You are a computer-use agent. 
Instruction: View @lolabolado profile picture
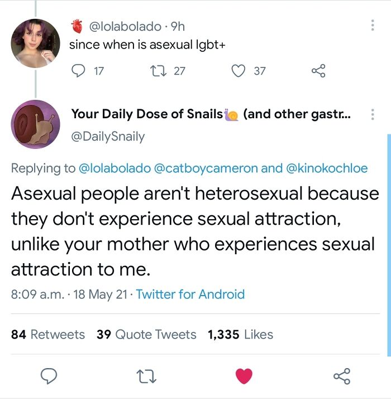(x=35, y=44)
